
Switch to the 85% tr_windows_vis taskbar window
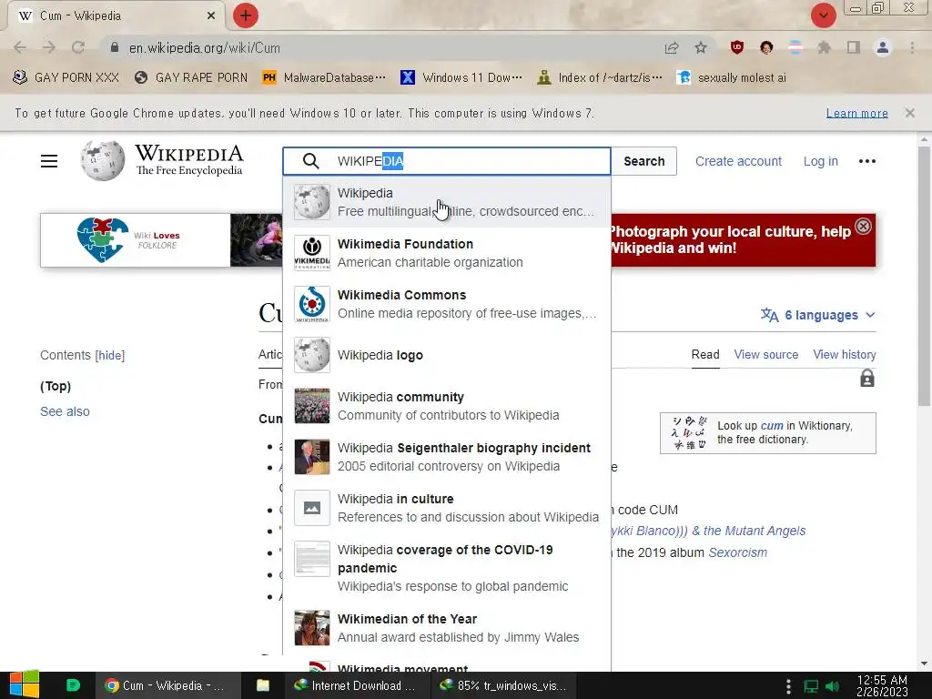[x=502, y=685]
